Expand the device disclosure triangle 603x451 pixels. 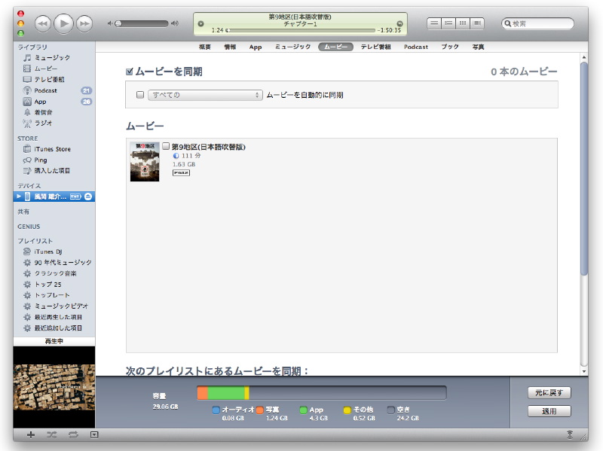19,197
